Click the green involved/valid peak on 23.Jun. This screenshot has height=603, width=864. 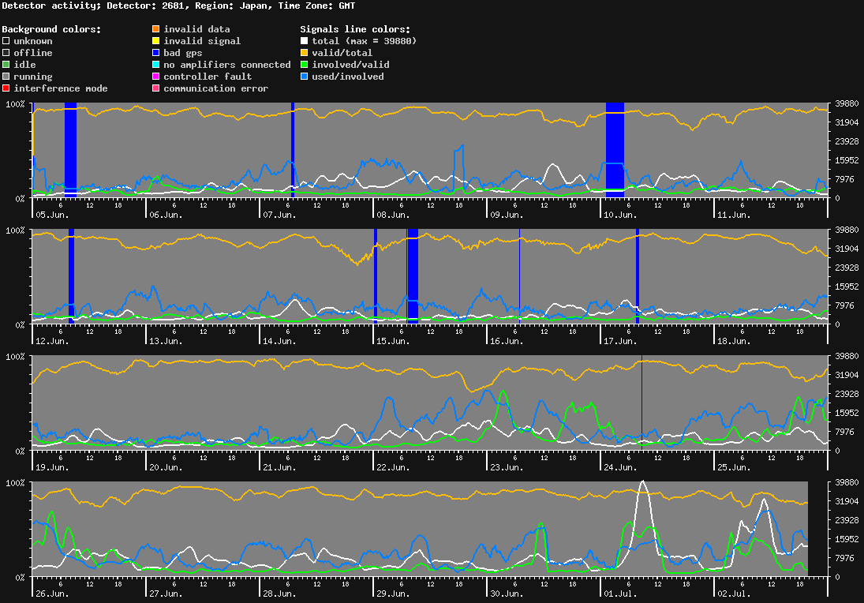coord(503,392)
